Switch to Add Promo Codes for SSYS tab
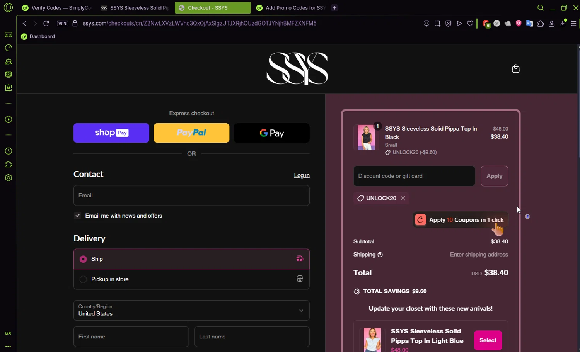Screen dimensions: 580x352 pos(291,8)
